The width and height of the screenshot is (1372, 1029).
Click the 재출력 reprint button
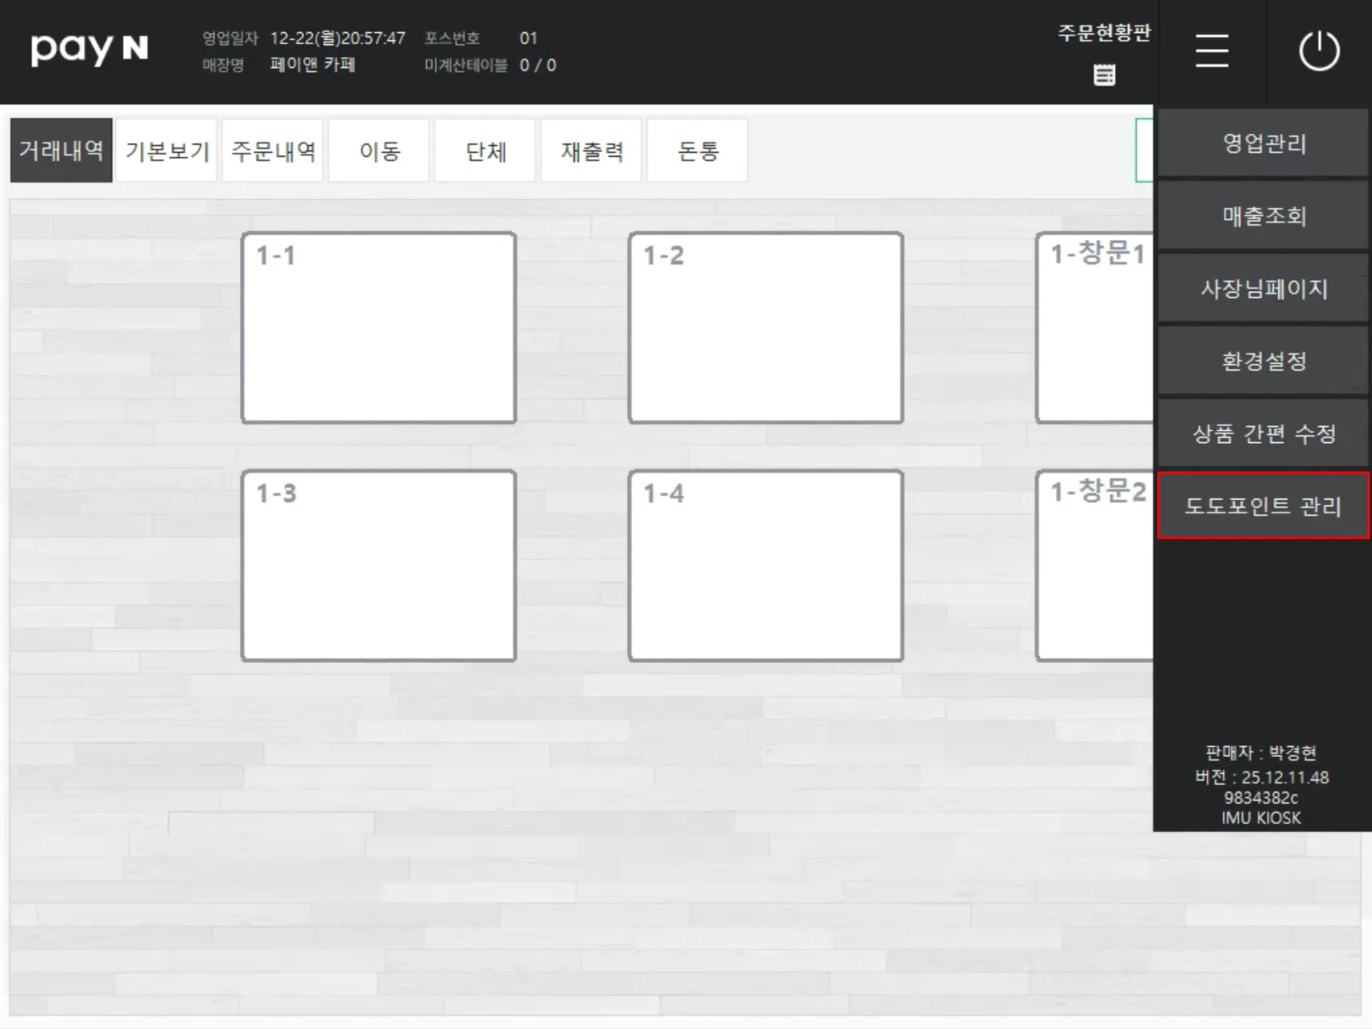592,151
